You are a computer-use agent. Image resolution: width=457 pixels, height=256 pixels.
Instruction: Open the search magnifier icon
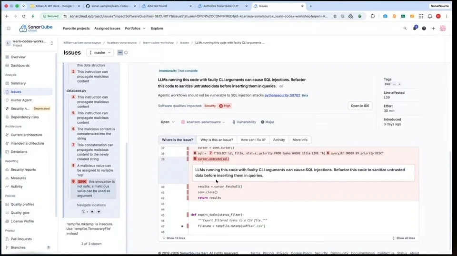click(405, 28)
